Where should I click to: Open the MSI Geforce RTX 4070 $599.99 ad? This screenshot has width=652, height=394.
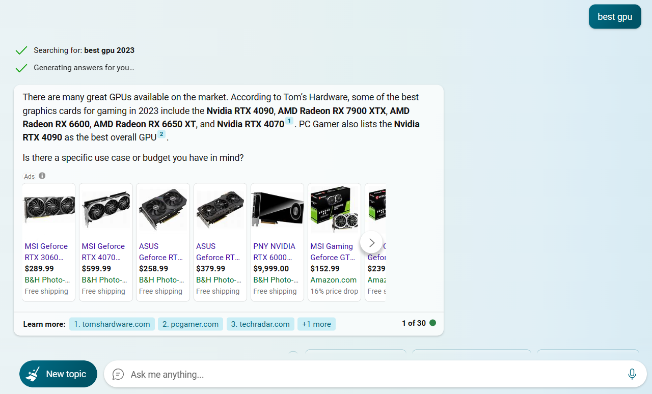pos(106,242)
